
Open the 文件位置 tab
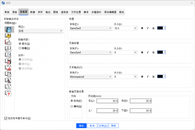pyautogui.click(x=76, y=12)
